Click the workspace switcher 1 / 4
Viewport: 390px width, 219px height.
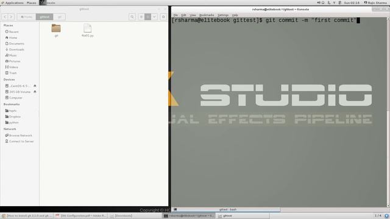(378, 215)
